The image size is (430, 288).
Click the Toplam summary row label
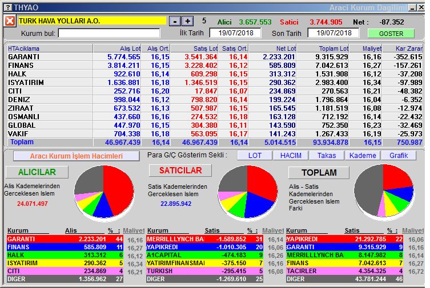tap(22, 142)
